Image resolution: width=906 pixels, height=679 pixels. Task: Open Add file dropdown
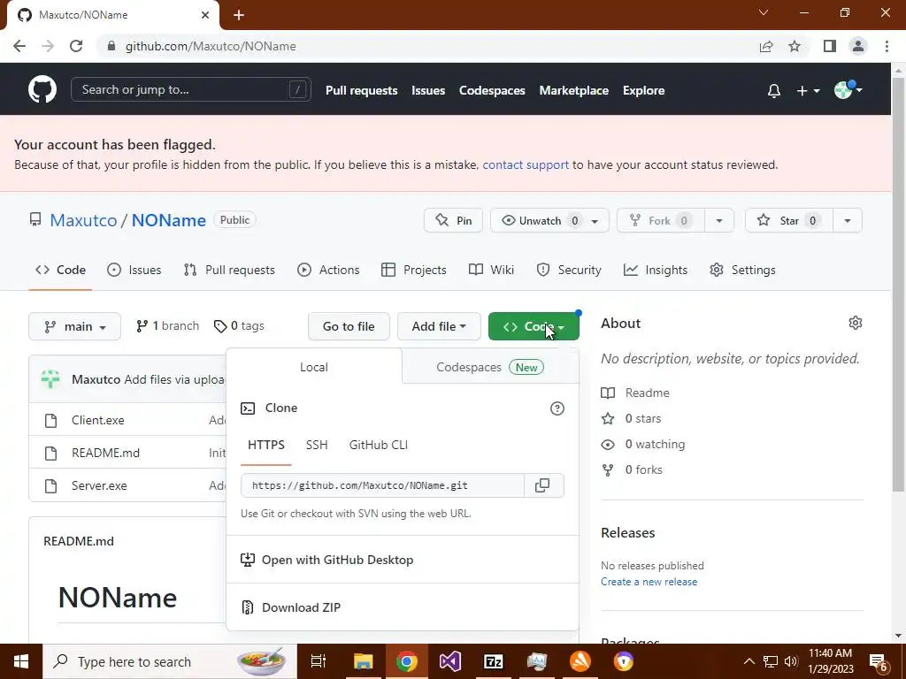tap(439, 326)
